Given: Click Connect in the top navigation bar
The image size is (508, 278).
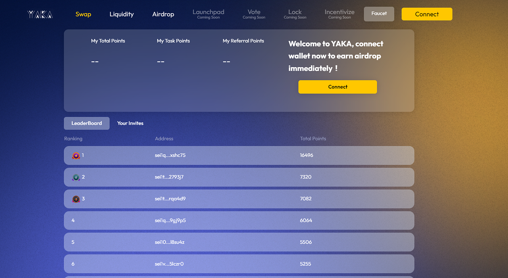Looking at the screenshot, I should pyautogui.click(x=427, y=14).
